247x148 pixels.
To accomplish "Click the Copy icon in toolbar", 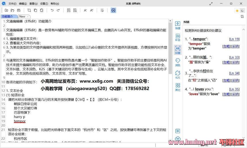I will 35,10.
